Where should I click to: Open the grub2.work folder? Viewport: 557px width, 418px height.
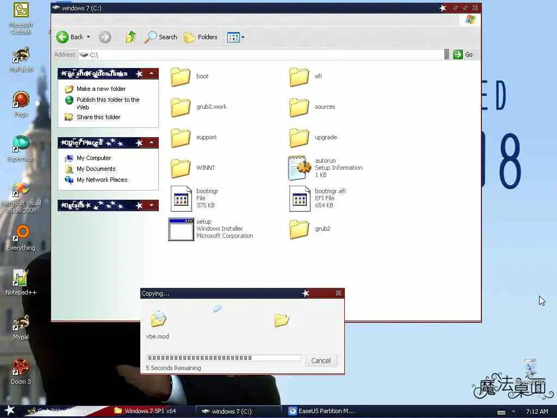(199, 107)
